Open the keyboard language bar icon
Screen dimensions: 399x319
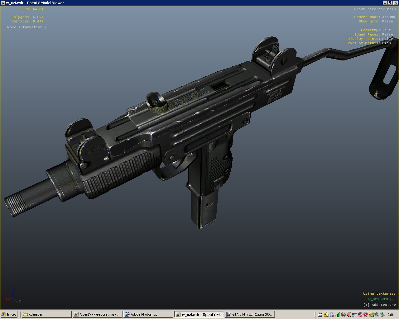coord(320,315)
